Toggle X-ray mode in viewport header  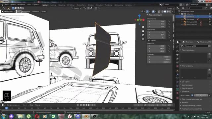tap(159, 12)
